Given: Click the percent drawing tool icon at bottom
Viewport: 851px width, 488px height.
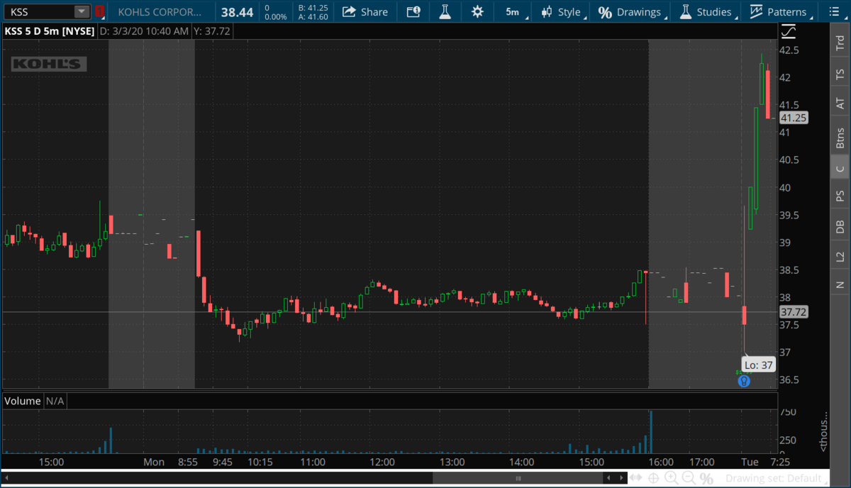Looking at the screenshot, I should click(x=706, y=479).
